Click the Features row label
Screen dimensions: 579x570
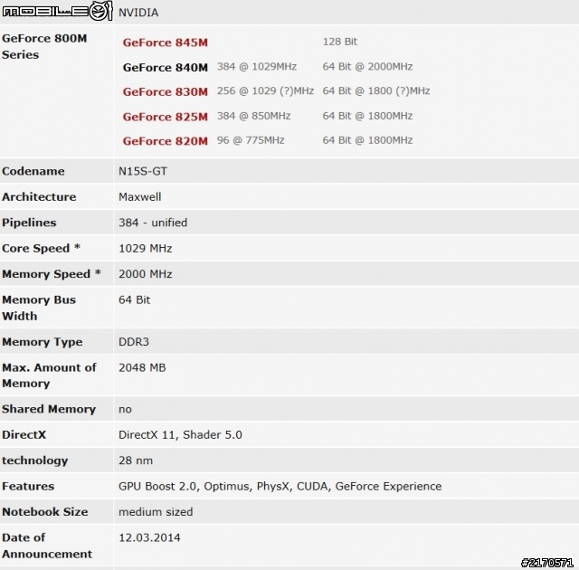28,486
